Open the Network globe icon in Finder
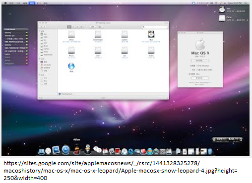The image size is (252, 183). coord(71,66)
